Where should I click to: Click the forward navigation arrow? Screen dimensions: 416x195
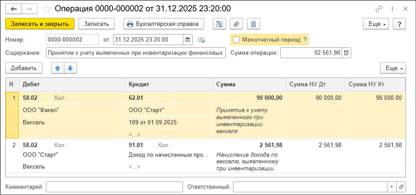coord(29,9)
